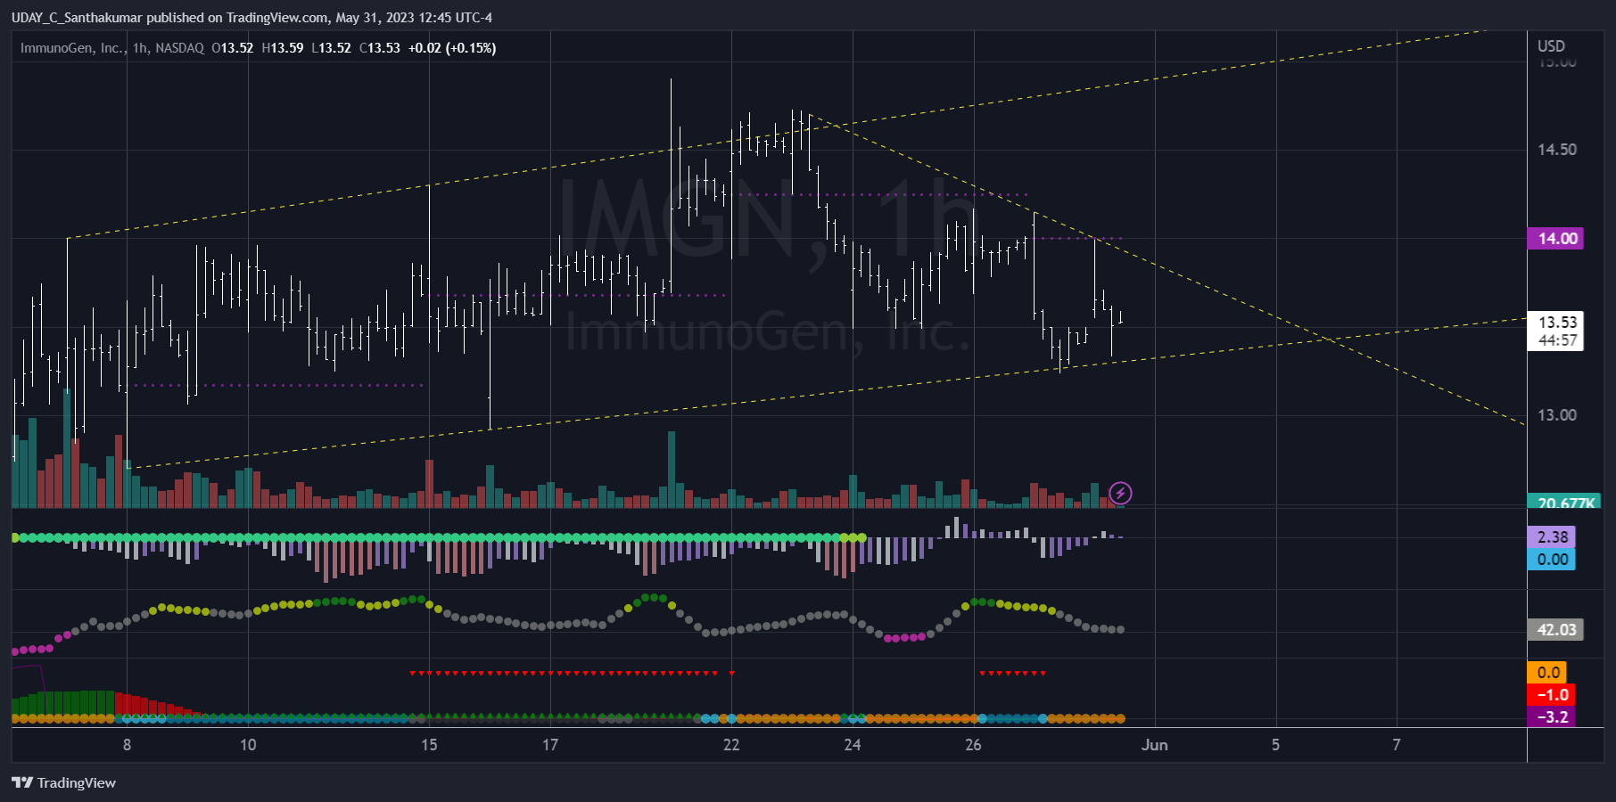Click date label 17 on time axis
1616x802 pixels.
[x=550, y=745]
